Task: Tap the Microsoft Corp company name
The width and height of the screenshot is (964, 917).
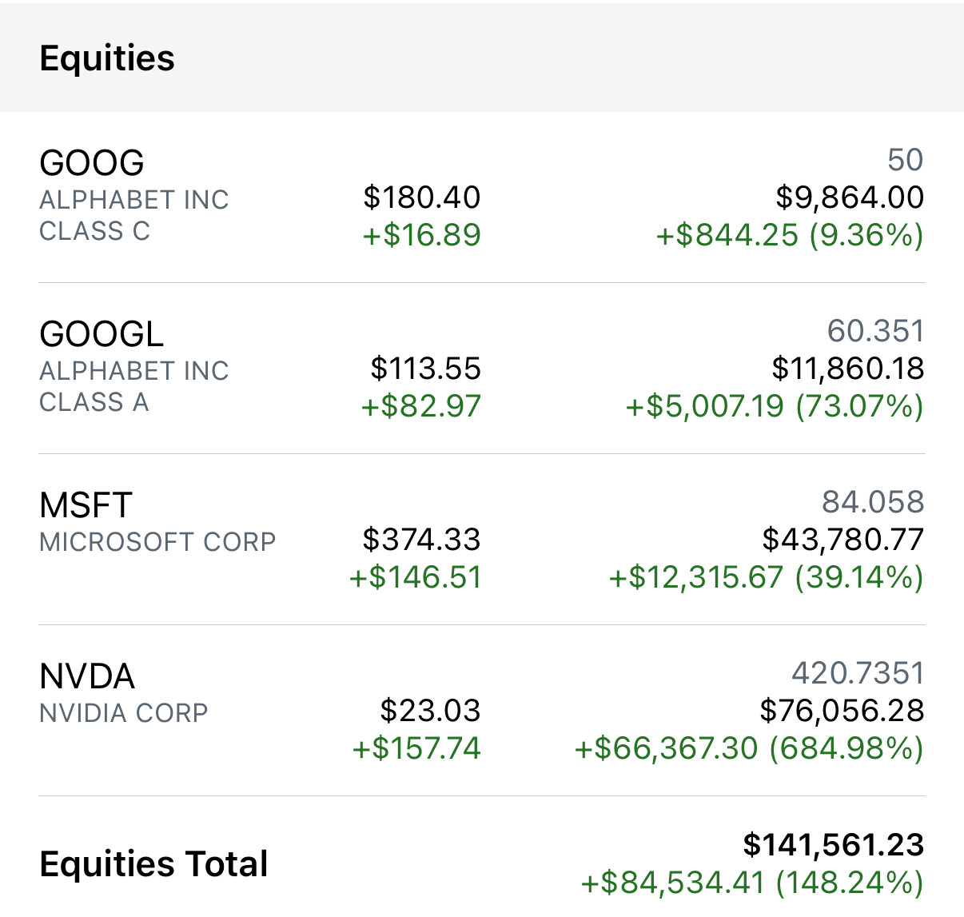Action: click(x=157, y=542)
